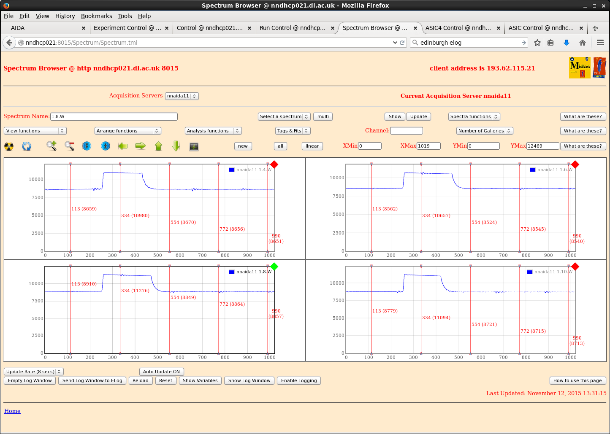Click the Empty Log Window button

point(30,380)
